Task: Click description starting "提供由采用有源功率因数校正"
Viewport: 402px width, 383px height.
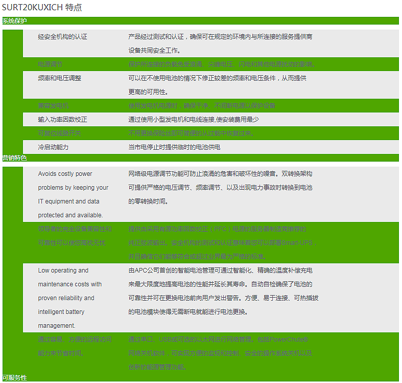Action: [223, 243]
